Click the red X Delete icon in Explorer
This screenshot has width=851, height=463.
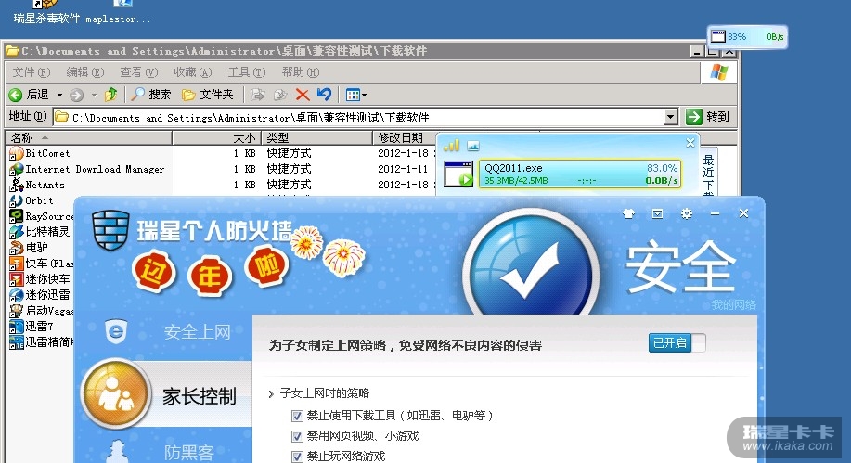click(x=303, y=95)
